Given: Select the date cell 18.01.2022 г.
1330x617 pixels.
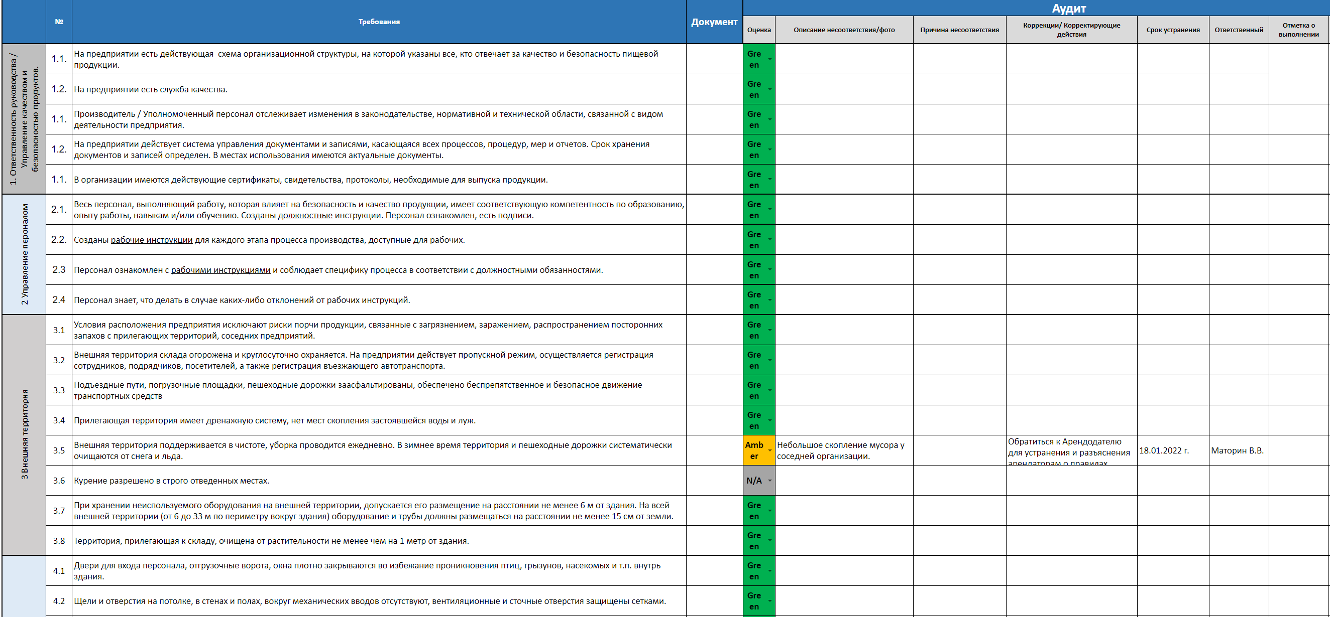Looking at the screenshot, I should (x=1164, y=450).
